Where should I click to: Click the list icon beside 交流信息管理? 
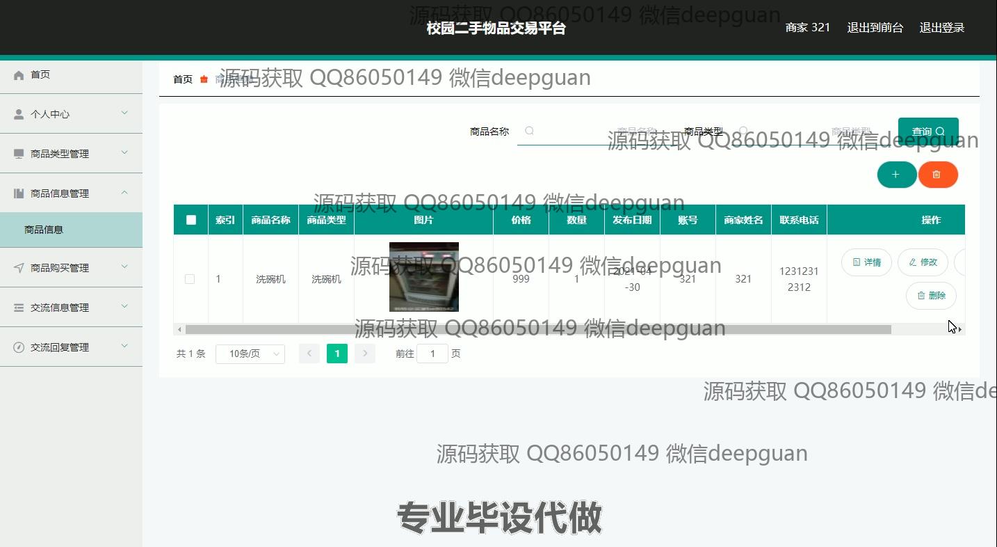click(19, 308)
